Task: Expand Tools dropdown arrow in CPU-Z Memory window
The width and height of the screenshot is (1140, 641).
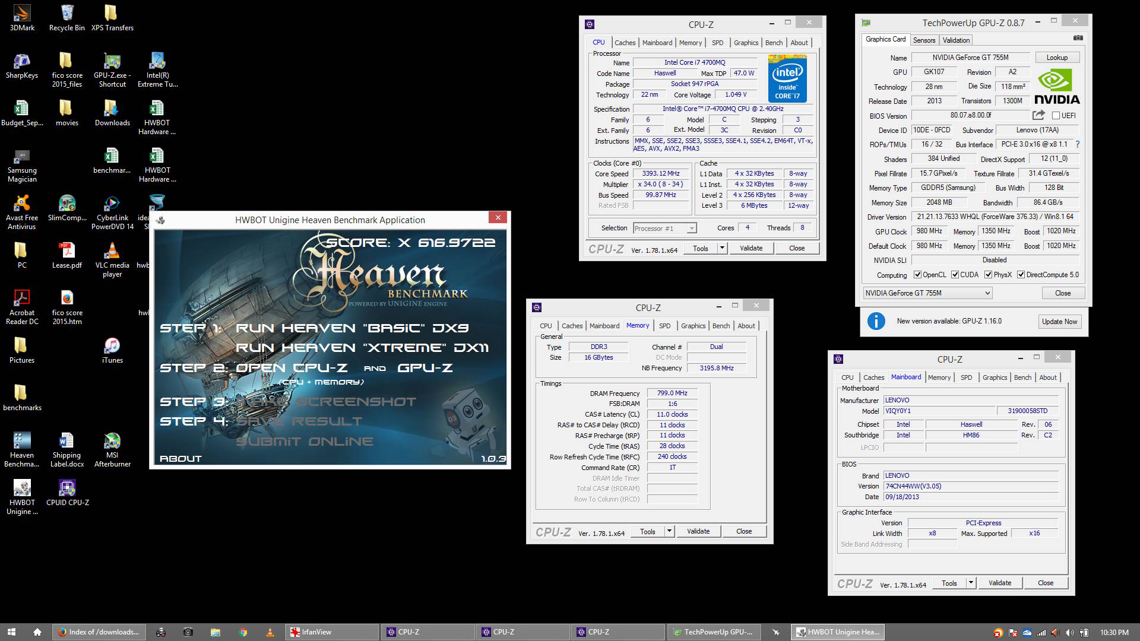Action: [x=669, y=531]
